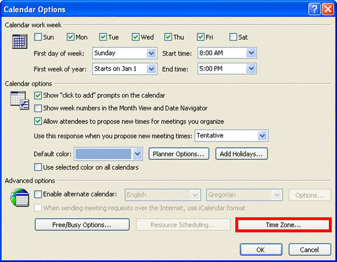Open the First day of week dropdown
The width and height of the screenshot is (337, 262).
pos(125,53)
